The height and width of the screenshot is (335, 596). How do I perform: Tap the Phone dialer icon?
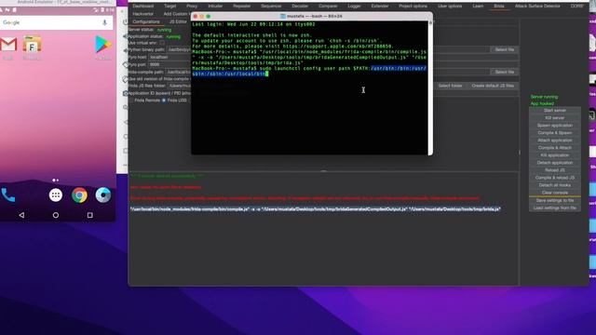tap(8, 195)
